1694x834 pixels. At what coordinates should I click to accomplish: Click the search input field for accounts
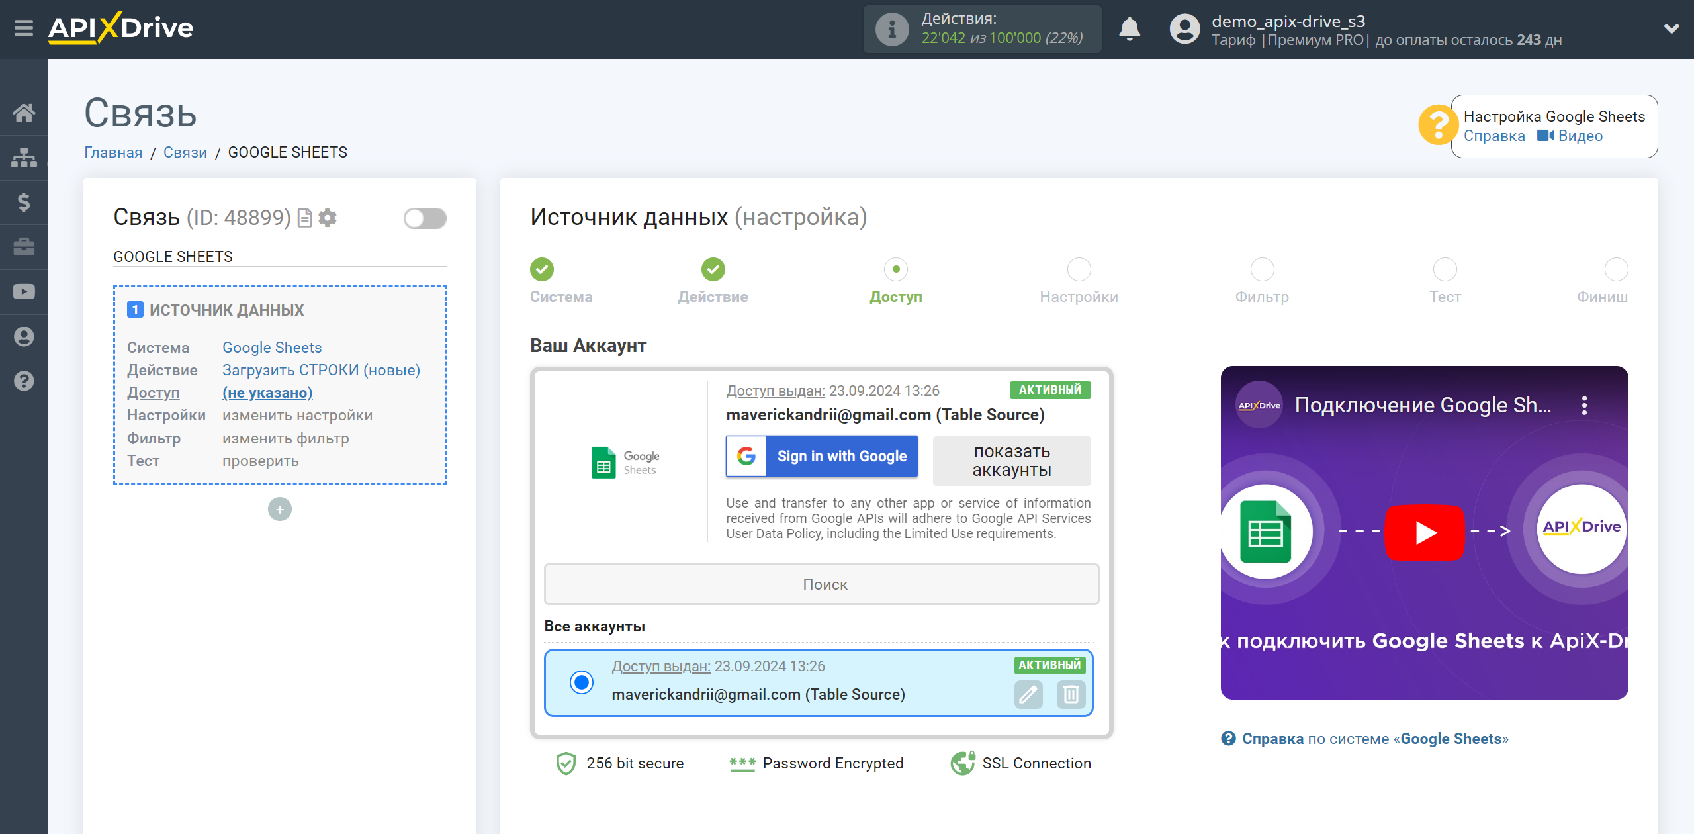pyautogui.click(x=823, y=584)
